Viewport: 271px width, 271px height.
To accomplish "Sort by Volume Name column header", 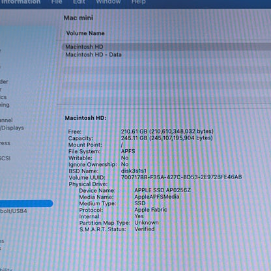I will [x=85, y=33].
